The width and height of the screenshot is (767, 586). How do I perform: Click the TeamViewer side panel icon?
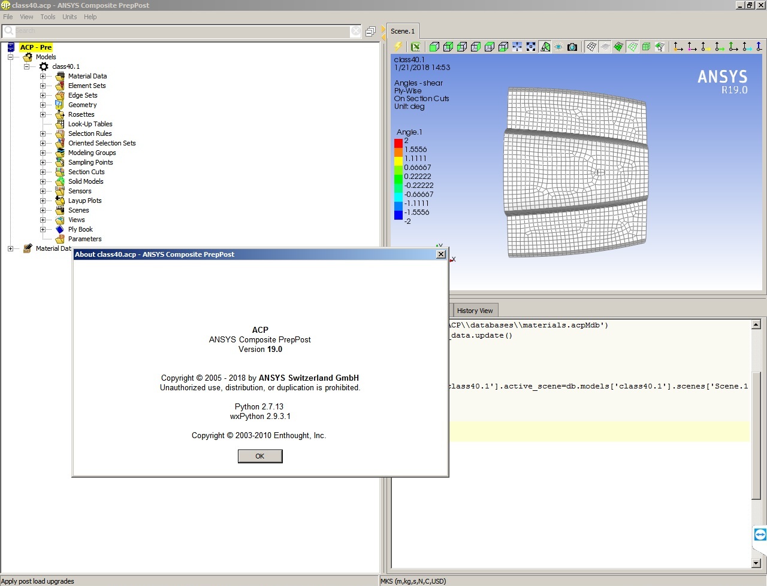click(760, 535)
